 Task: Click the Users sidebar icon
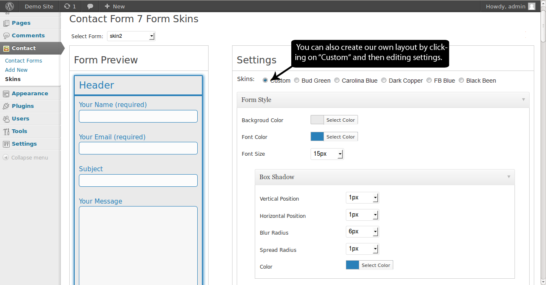tap(6, 119)
